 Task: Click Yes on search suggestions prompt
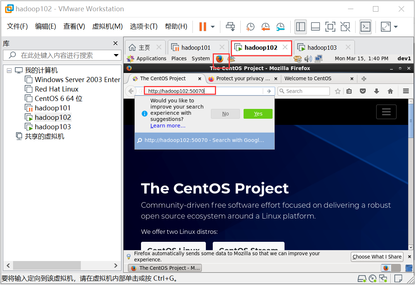click(x=258, y=114)
